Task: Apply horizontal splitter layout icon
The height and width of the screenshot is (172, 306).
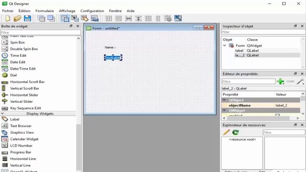Action: click(129, 18)
